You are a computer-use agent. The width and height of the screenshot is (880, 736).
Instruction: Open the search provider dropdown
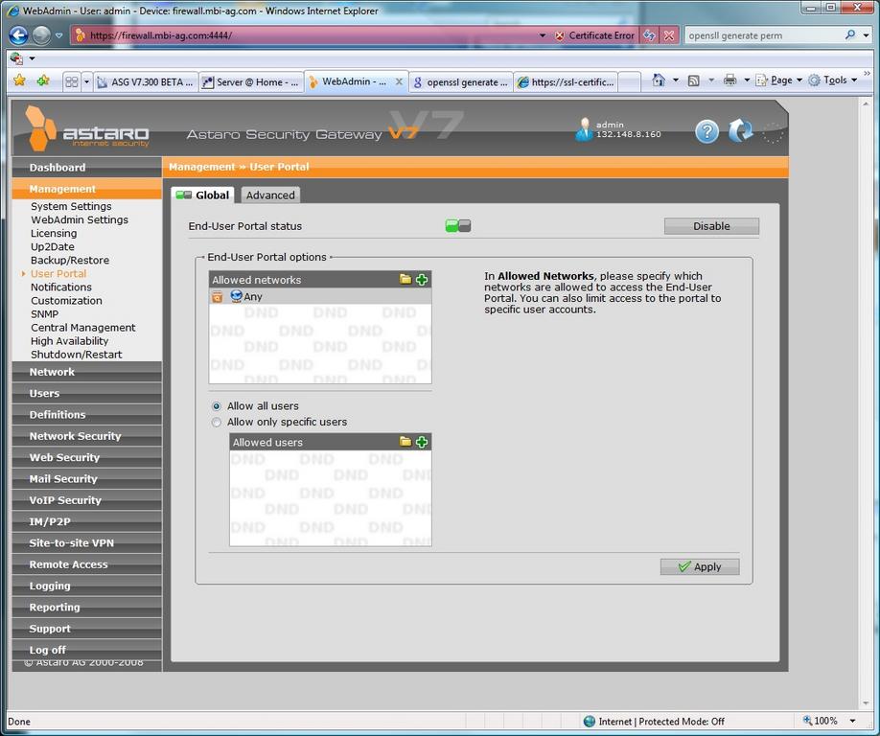[866, 35]
